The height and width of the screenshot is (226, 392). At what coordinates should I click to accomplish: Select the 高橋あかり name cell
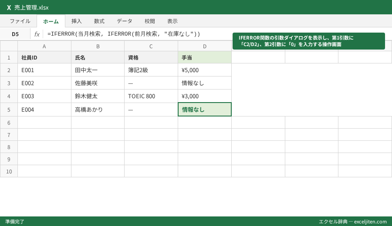(x=98, y=110)
